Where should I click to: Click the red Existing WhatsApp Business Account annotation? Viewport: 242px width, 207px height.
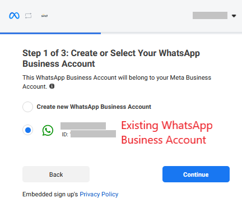(x=167, y=132)
